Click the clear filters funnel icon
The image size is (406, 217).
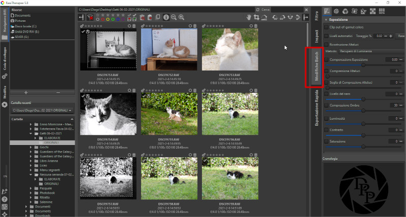tap(89, 17)
